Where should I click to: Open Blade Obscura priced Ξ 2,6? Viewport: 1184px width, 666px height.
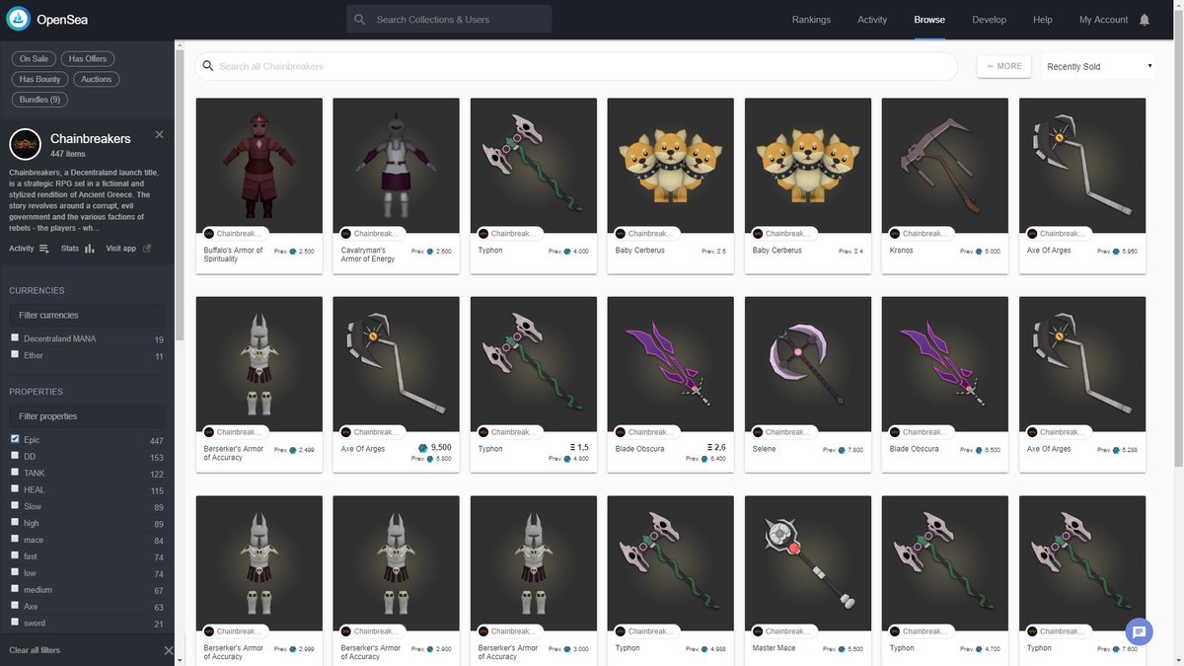coord(671,385)
